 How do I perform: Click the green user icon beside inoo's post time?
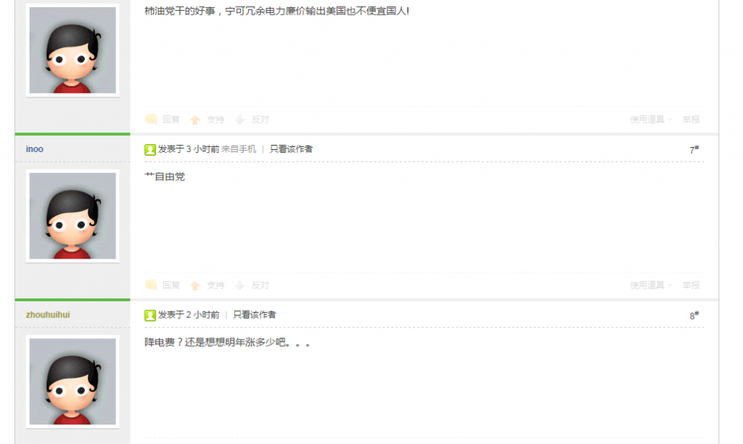pos(150,150)
